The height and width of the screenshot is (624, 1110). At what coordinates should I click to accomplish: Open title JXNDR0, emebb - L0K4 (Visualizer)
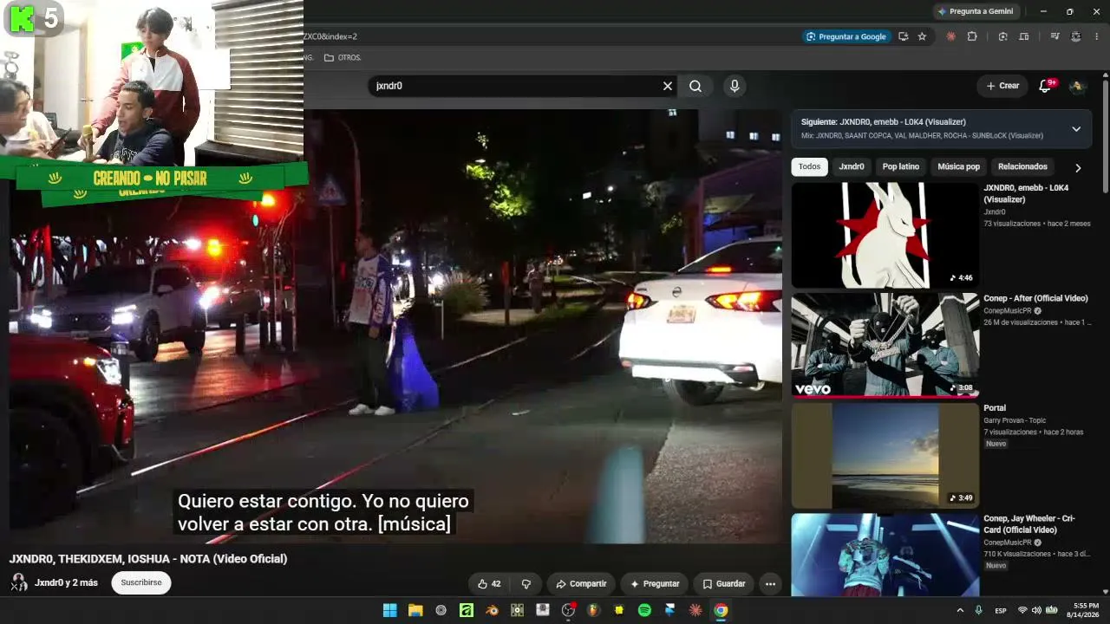[1026, 193]
